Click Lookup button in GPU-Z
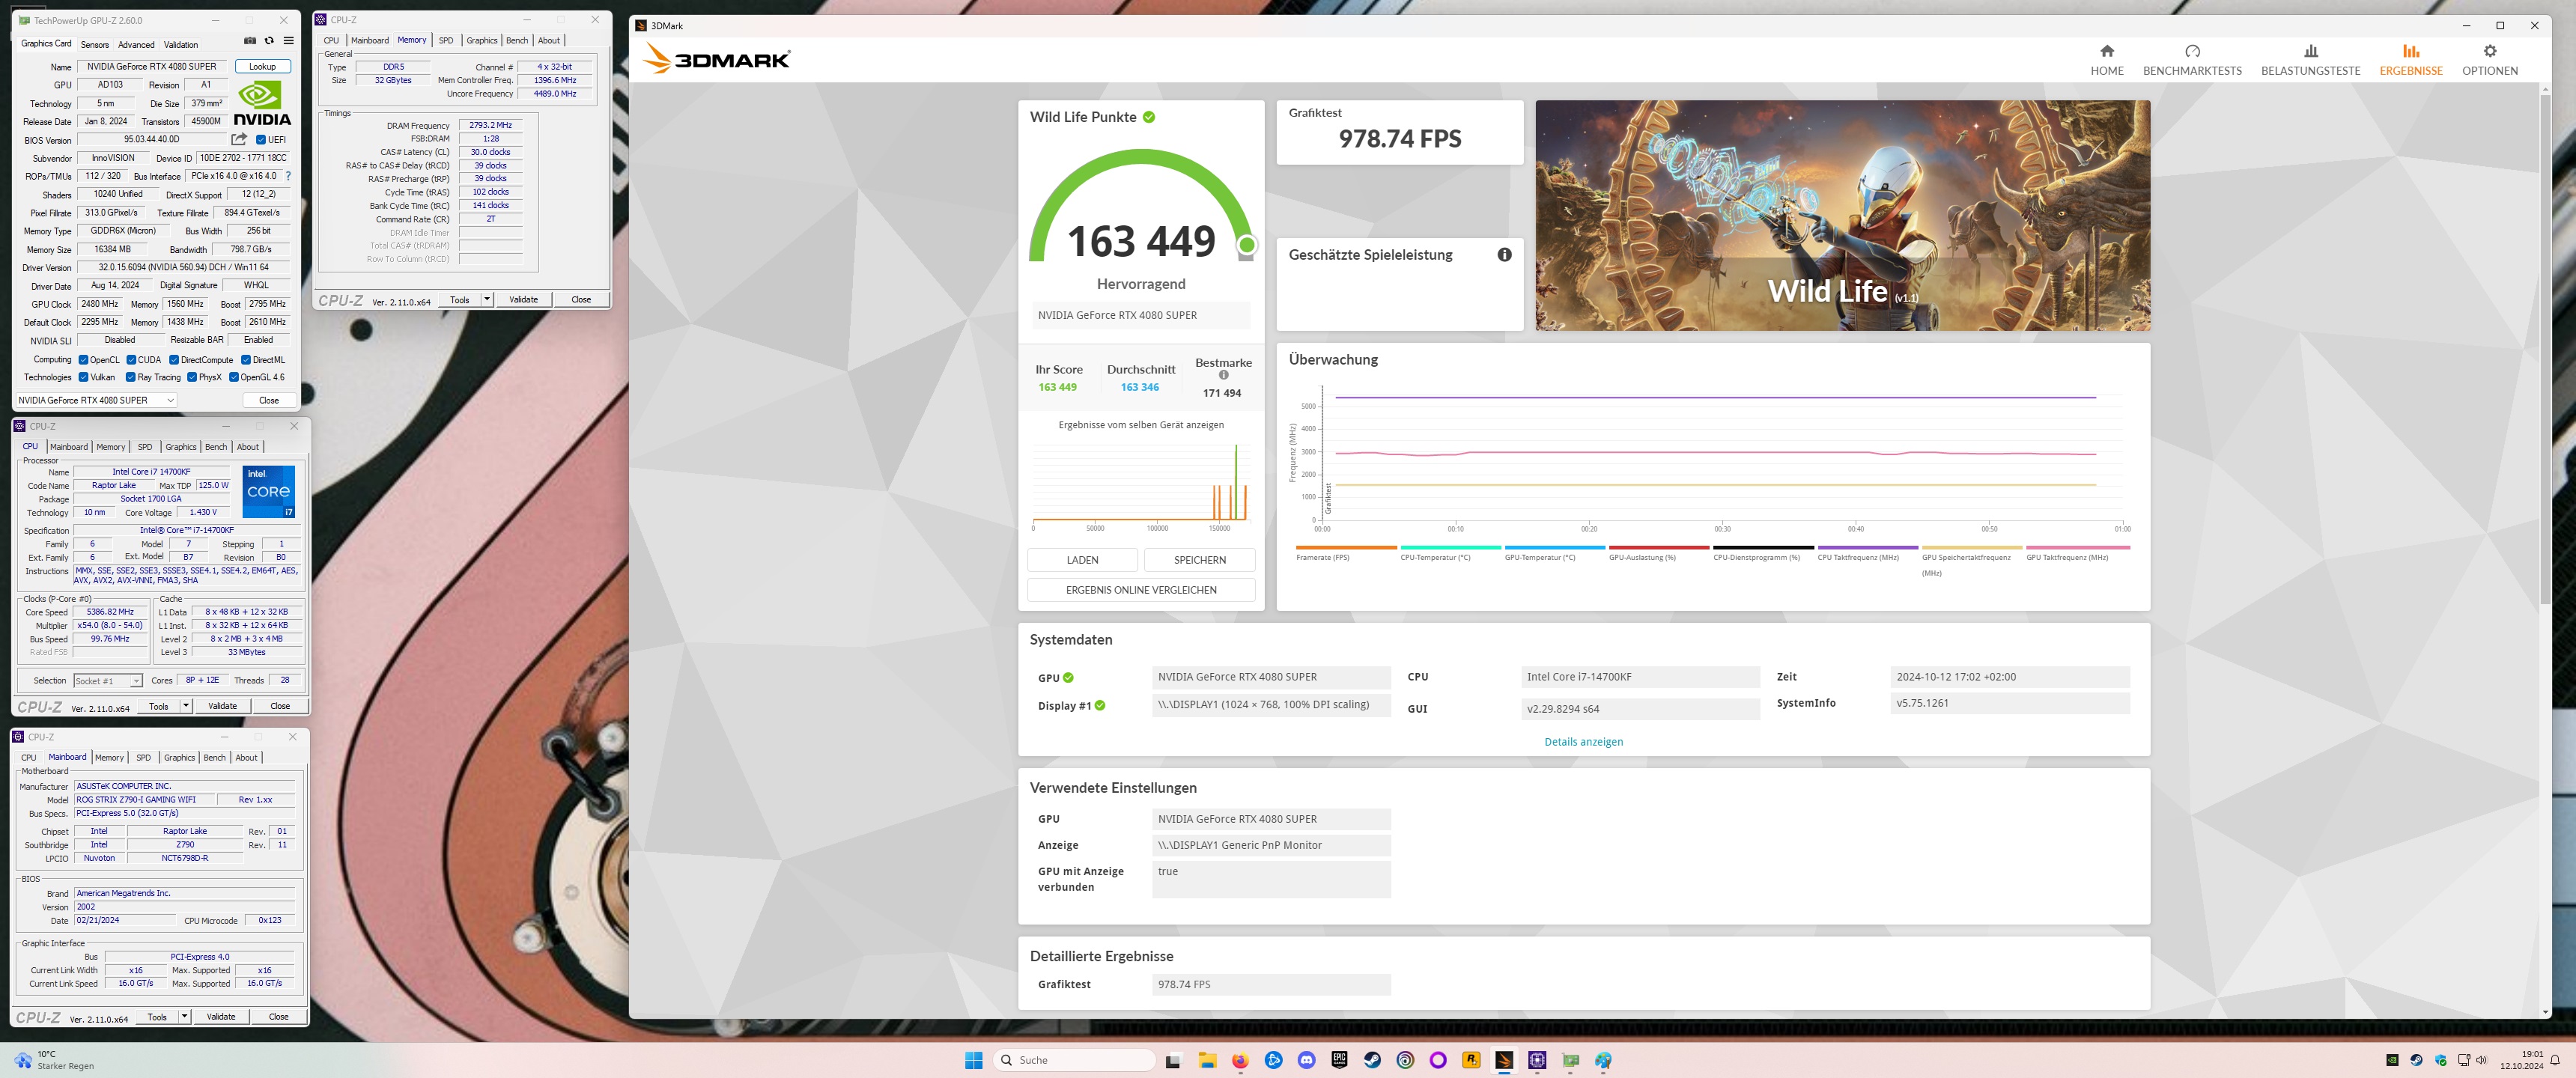Viewport: 2576px width, 1078px height. [263, 67]
